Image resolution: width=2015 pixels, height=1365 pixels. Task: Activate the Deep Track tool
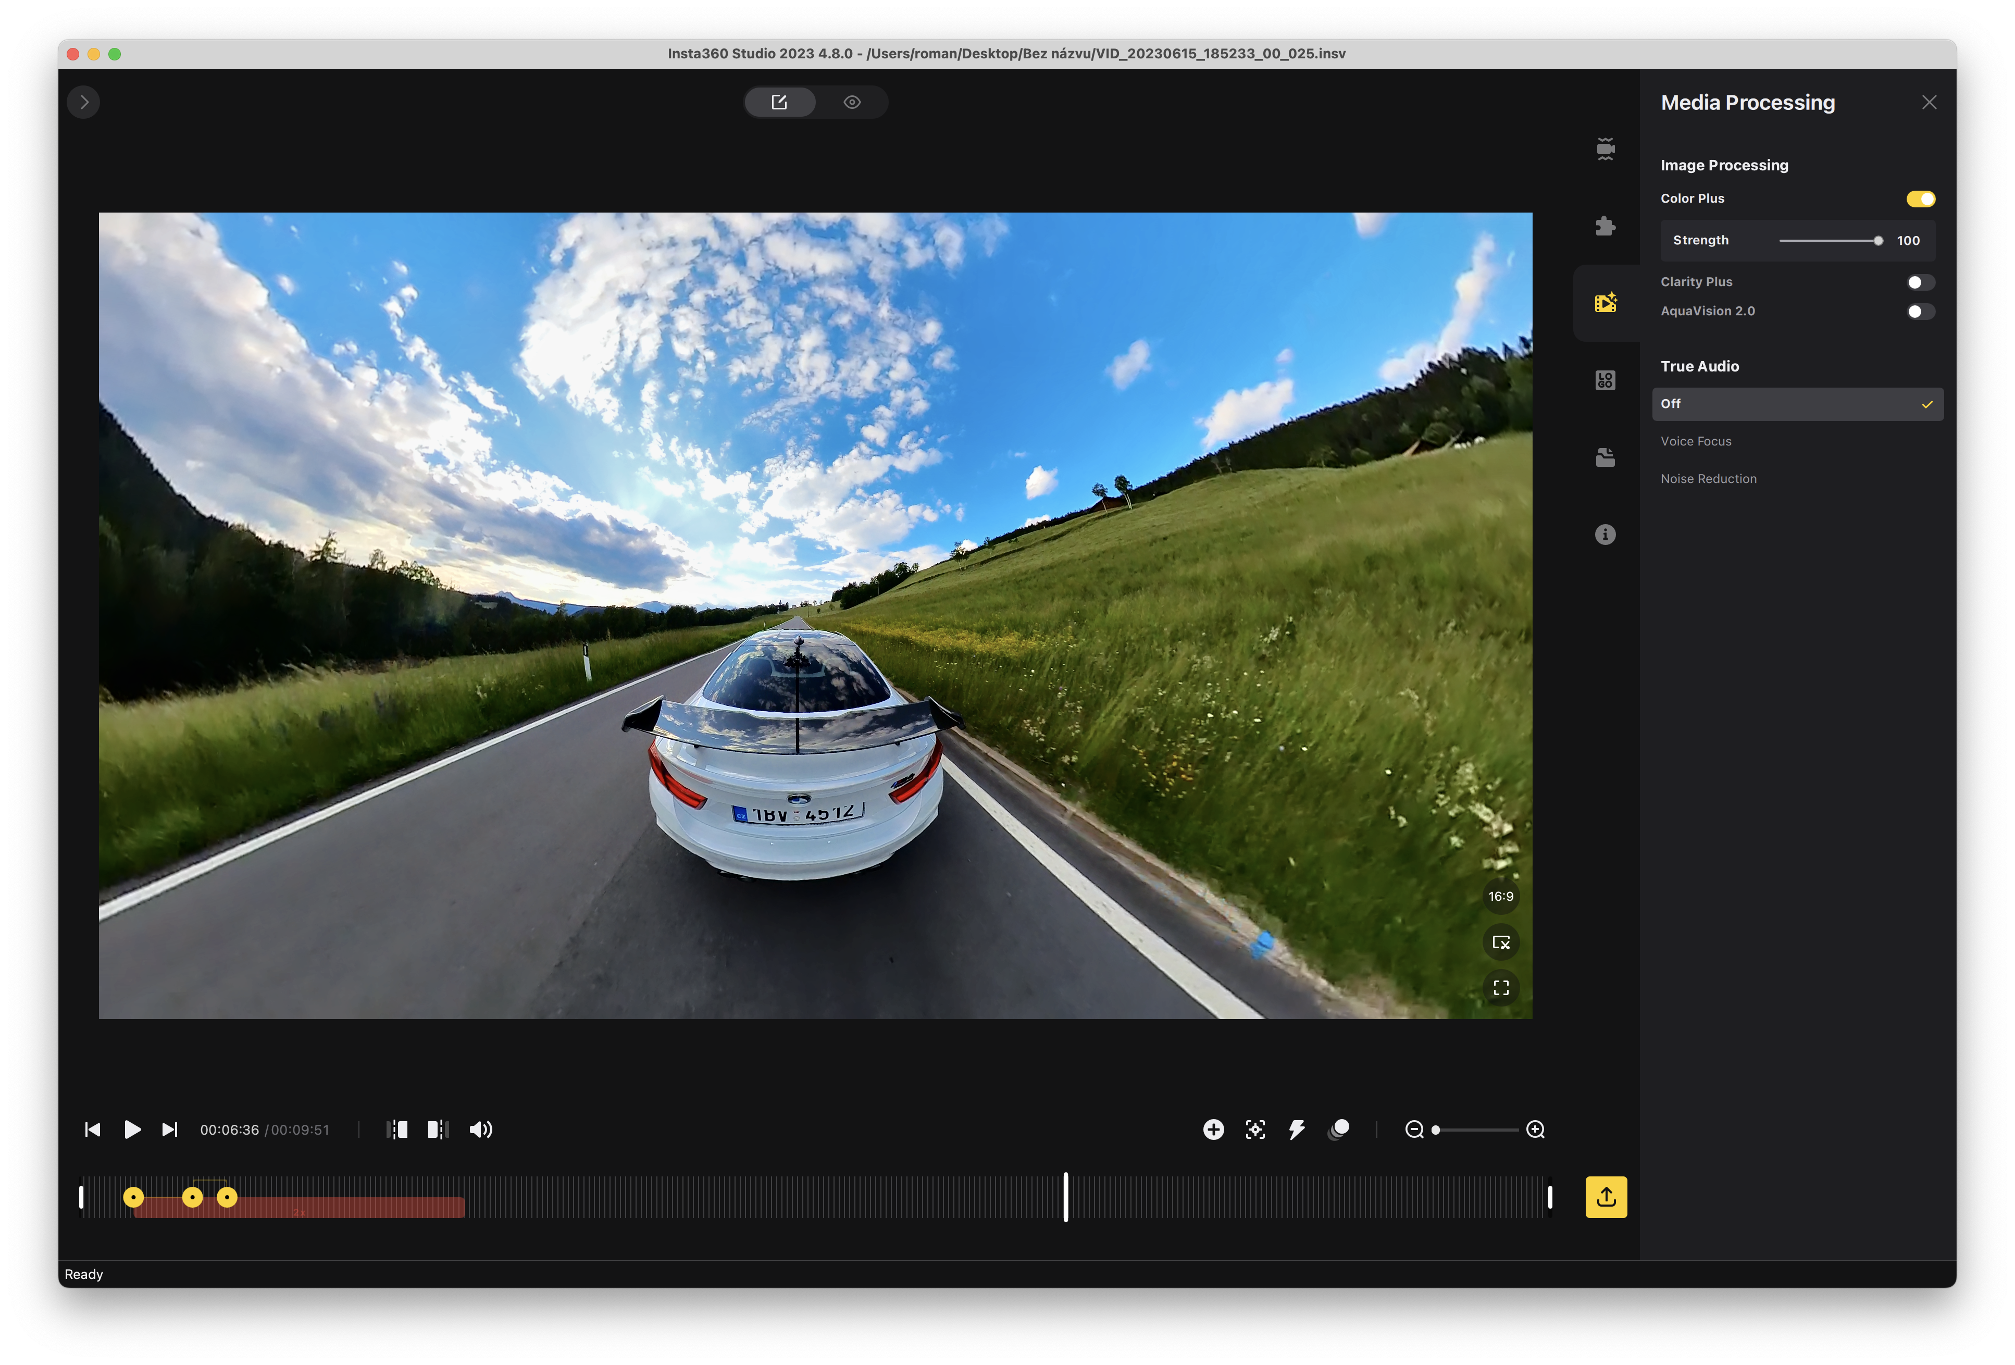click(1254, 1129)
